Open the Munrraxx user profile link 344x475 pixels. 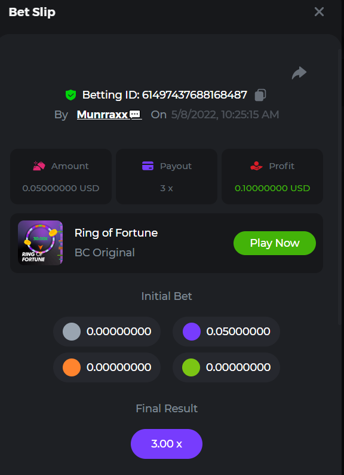102,115
